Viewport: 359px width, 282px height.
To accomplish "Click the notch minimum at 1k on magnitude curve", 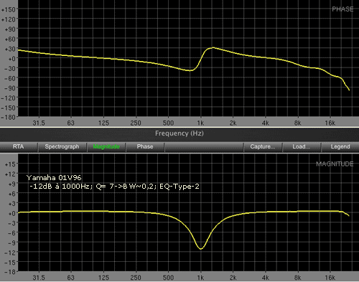I will pos(200,249).
